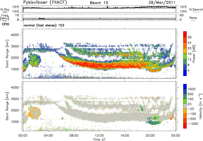Click the "60" tick on the Nave axis
Screen dimensions: 203x141
(182, 15)
